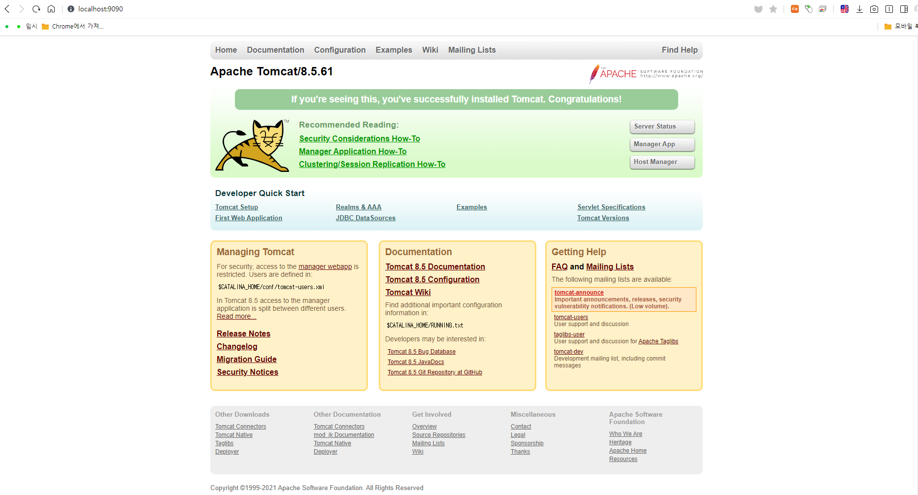Image resolution: width=918 pixels, height=495 pixels.
Task: Open Tomcat 8.5 Configuration link
Action: pyautogui.click(x=432, y=280)
